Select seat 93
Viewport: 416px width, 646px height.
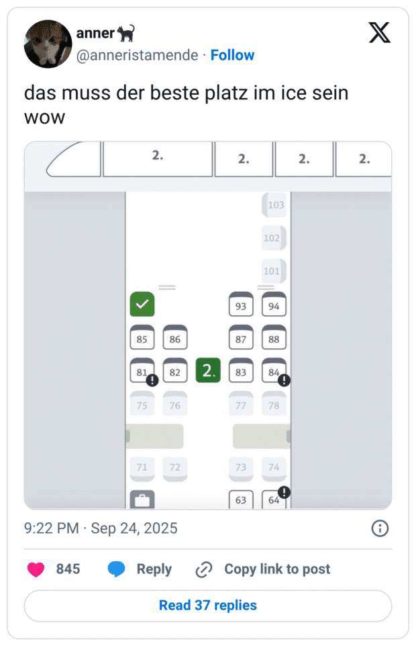241,306
